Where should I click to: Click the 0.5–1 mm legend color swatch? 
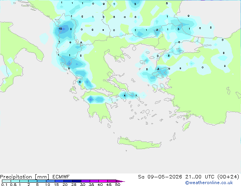click(15, 181)
